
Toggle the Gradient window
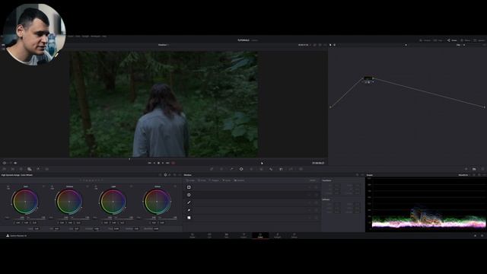point(189,218)
